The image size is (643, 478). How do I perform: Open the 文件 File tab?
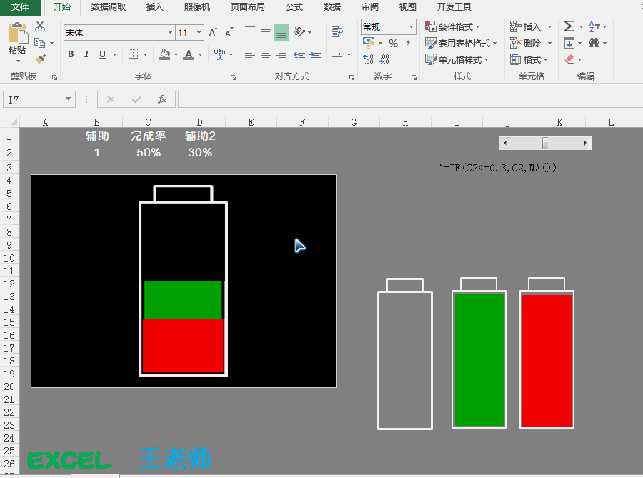pyautogui.click(x=20, y=7)
